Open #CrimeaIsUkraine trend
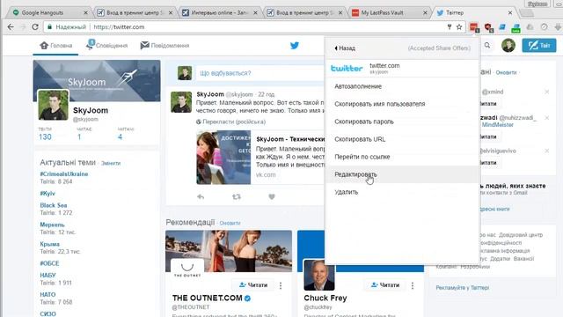 click(64, 174)
